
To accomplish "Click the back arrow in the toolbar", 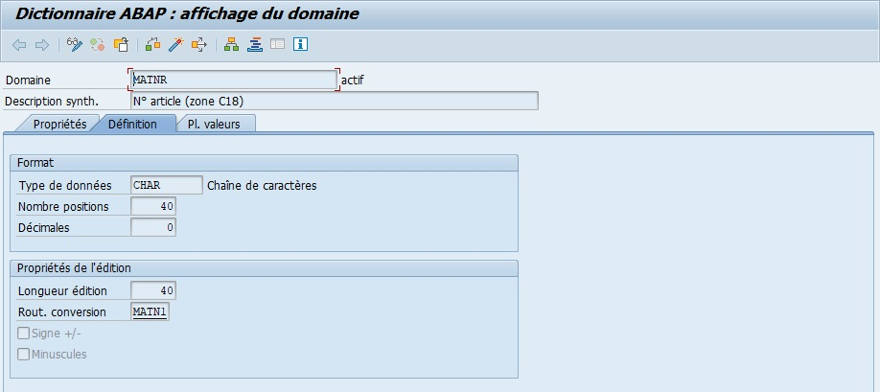I will pos(19,44).
